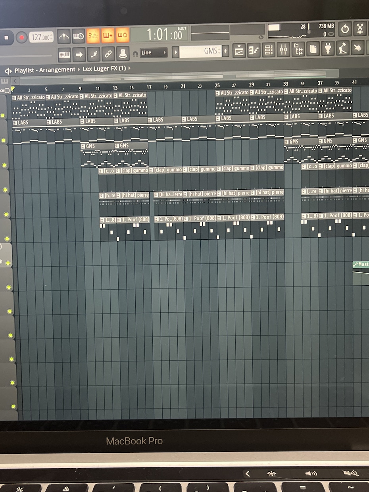The width and height of the screenshot is (369, 492).
Task: Click the arrow left of GMS pattern selector
Action: coord(175,52)
